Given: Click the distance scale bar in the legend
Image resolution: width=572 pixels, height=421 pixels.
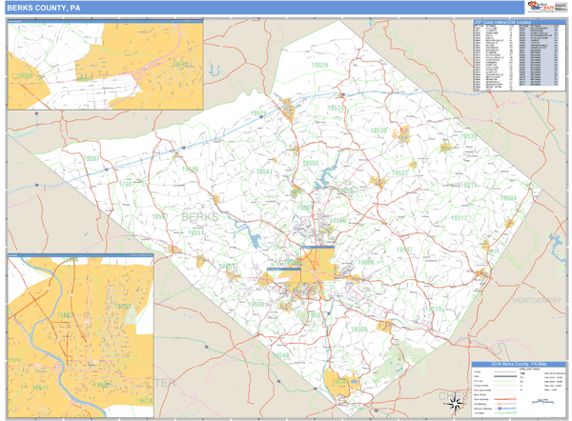Looking at the screenshot, I should pos(542,401).
